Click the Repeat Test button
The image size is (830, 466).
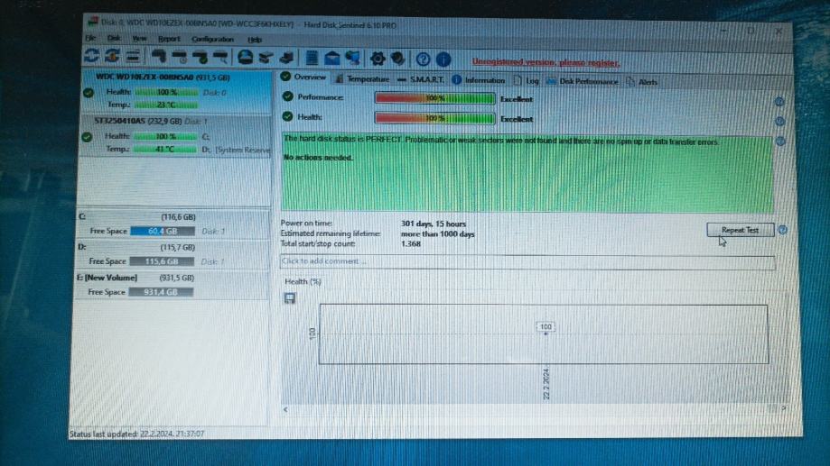[740, 230]
